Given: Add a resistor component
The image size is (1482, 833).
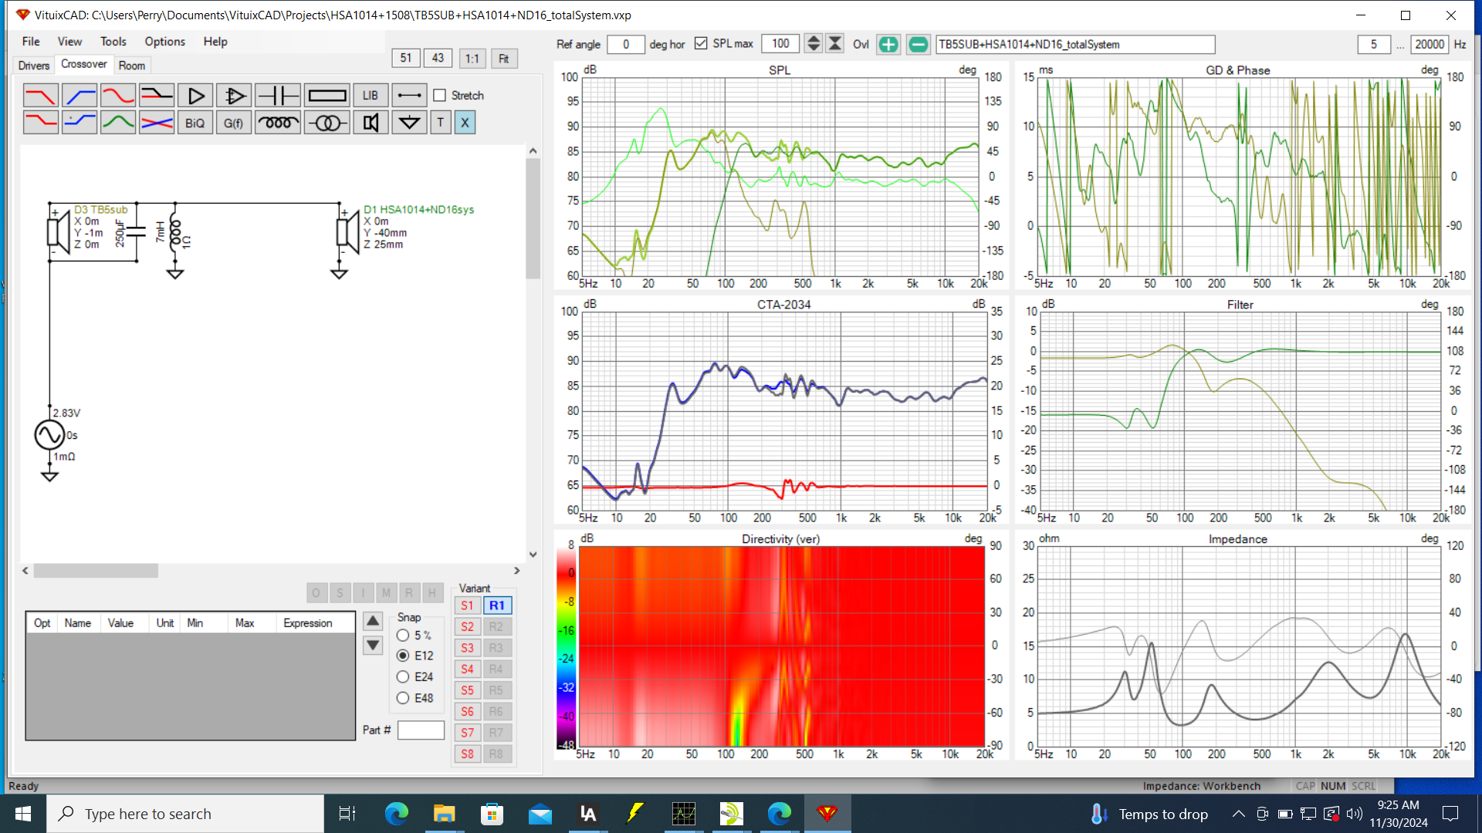Looking at the screenshot, I should click(x=327, y=96).
